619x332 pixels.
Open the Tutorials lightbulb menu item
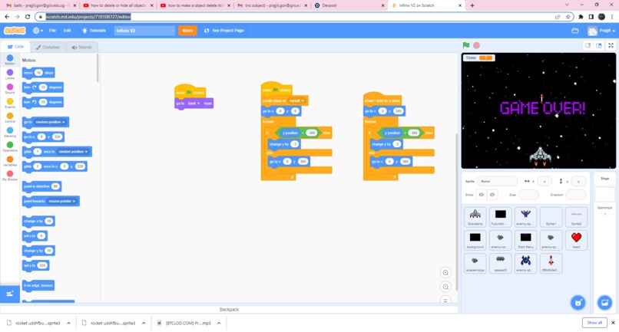tap(94, 31)
